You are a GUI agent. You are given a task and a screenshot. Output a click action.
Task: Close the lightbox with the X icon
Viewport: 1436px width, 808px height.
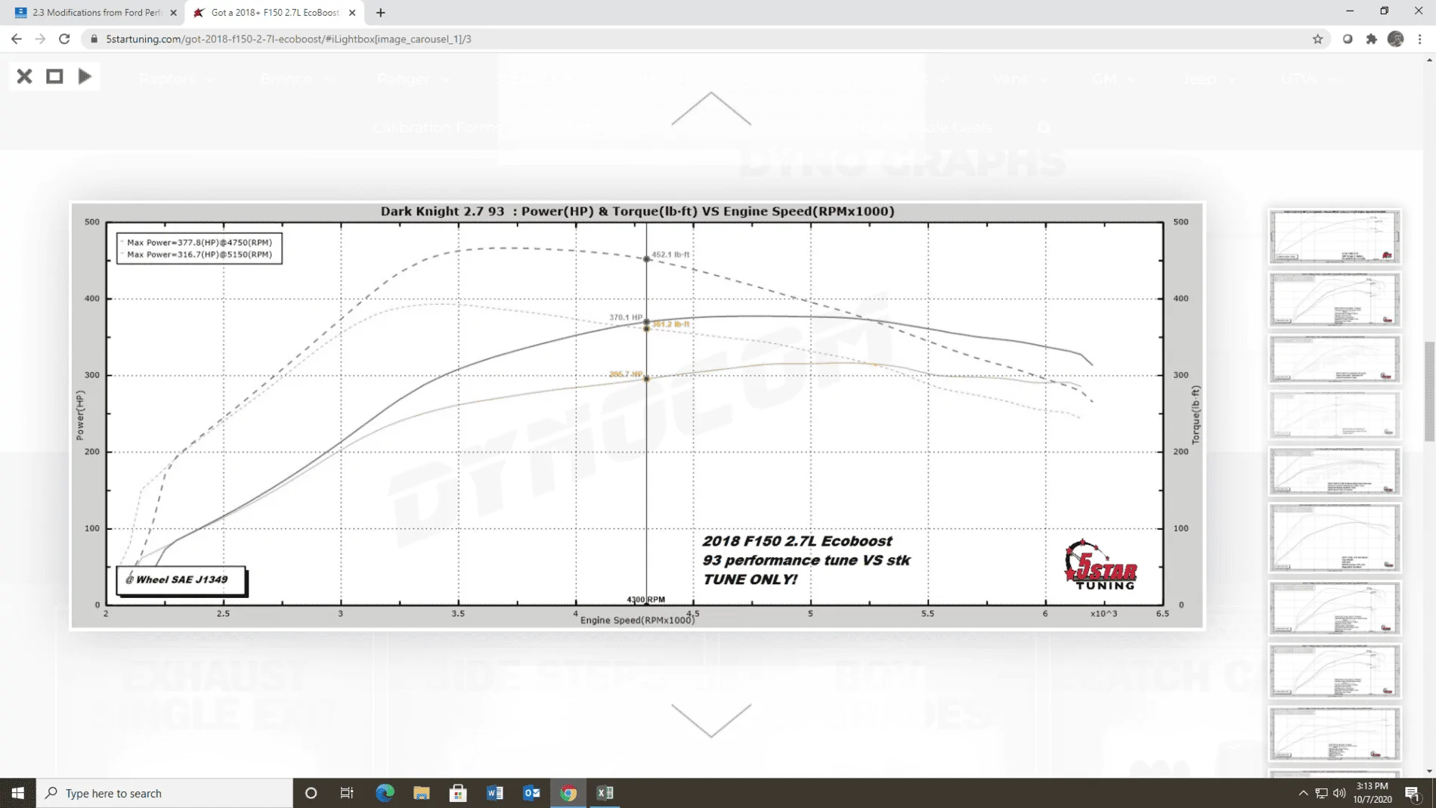[x=24, y=76]
